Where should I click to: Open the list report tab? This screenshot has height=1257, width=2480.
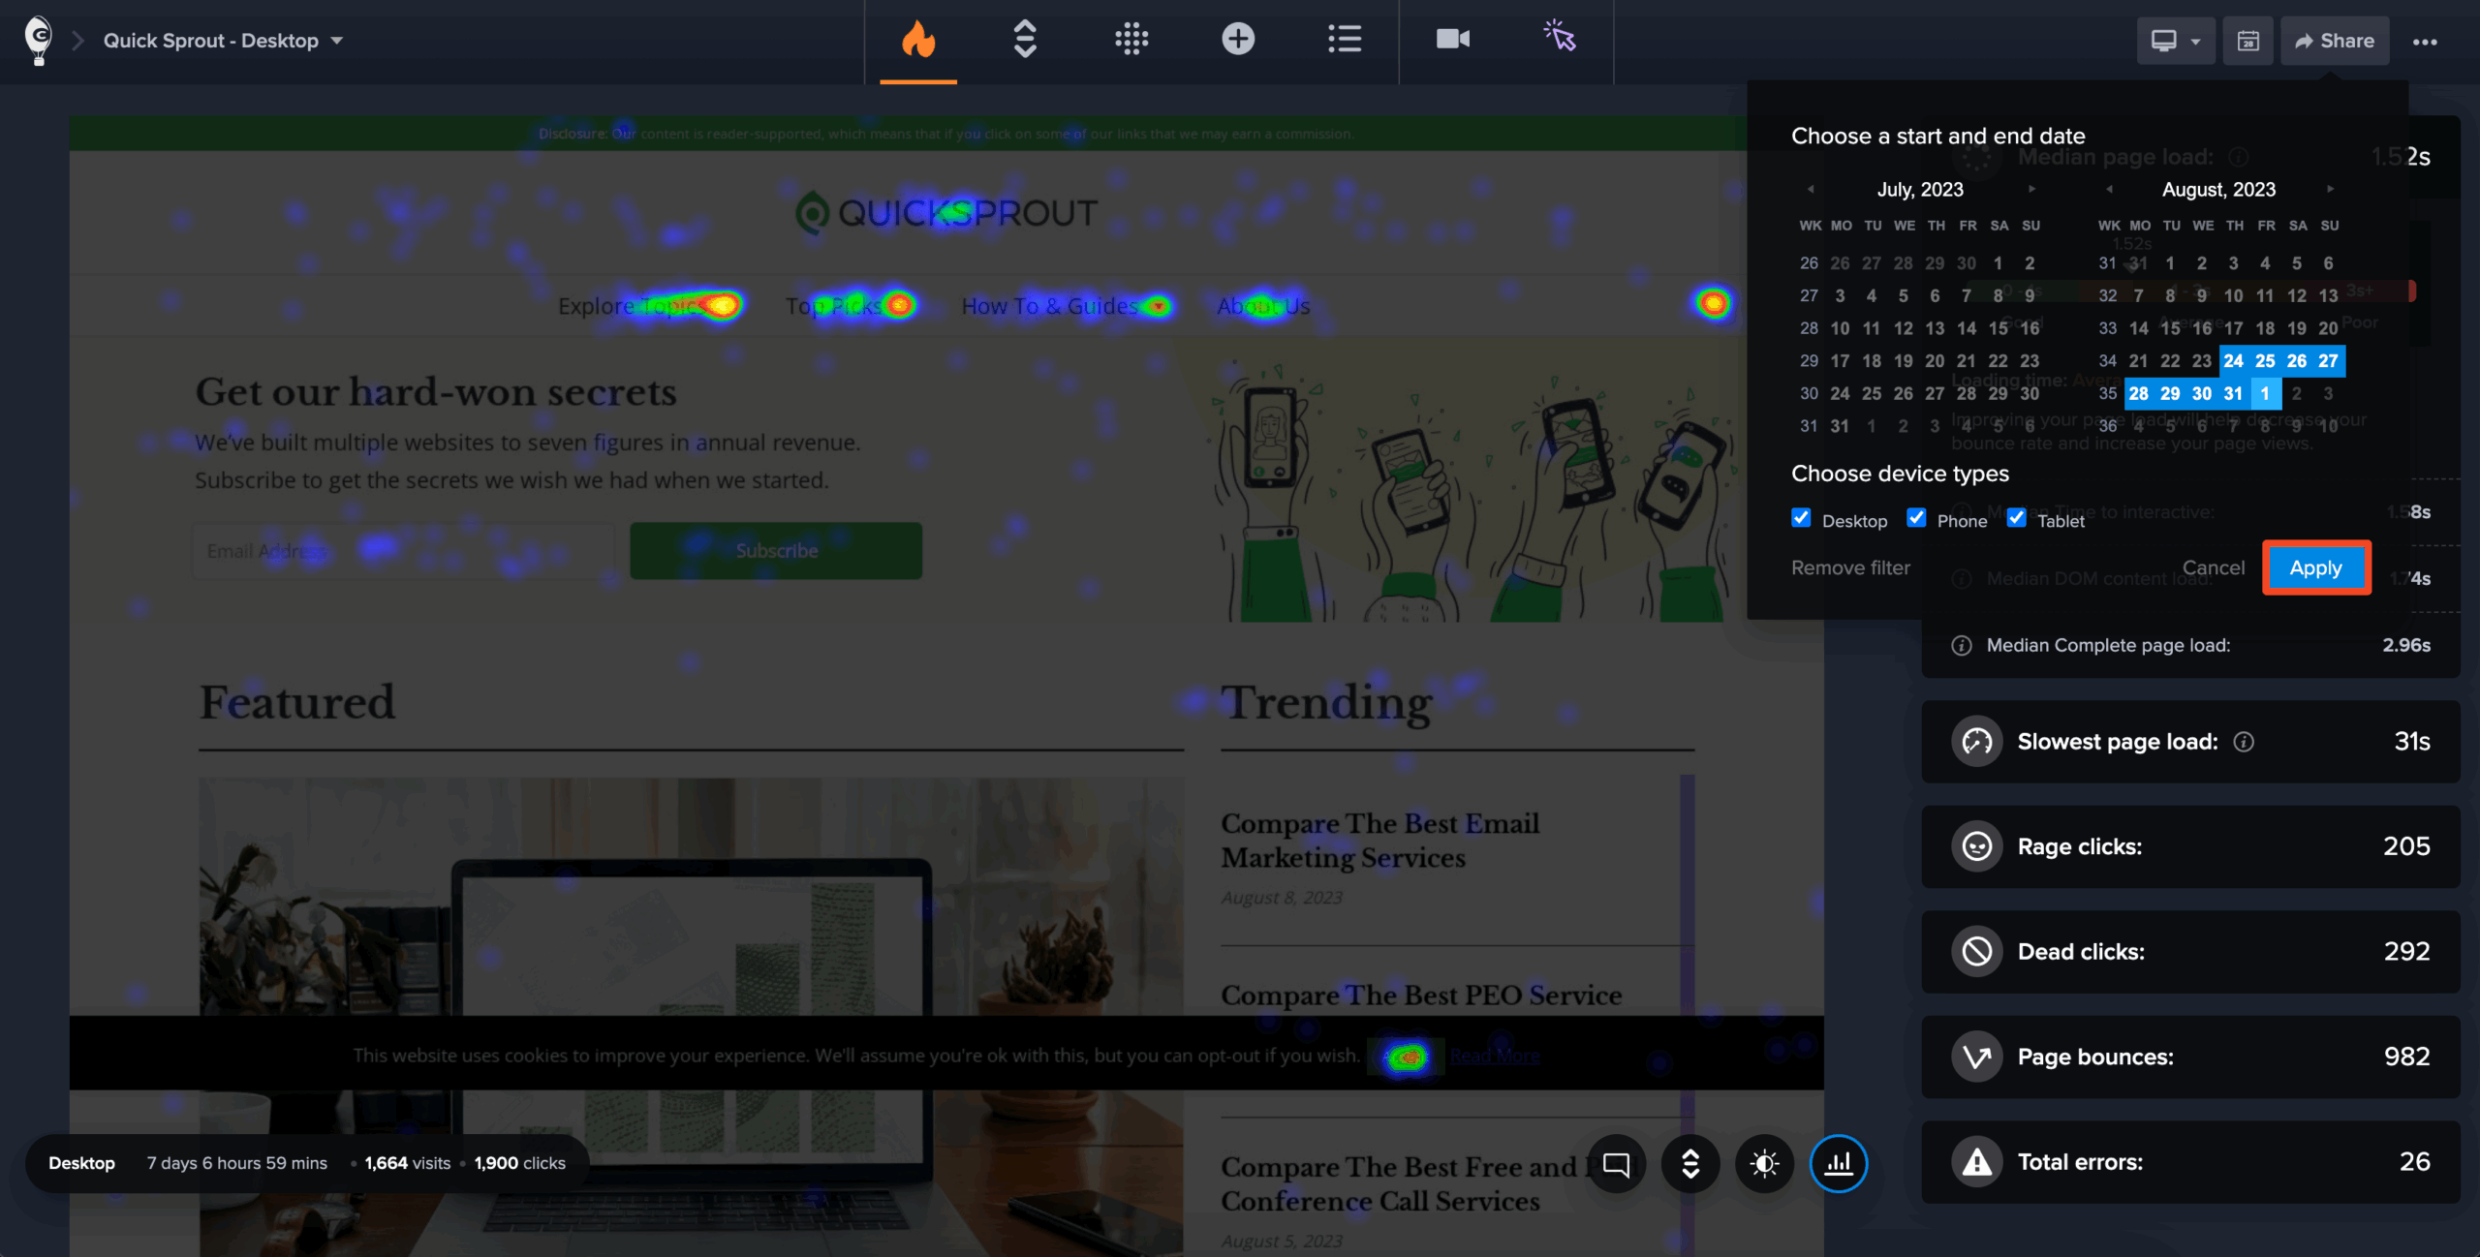[1345, 40]
